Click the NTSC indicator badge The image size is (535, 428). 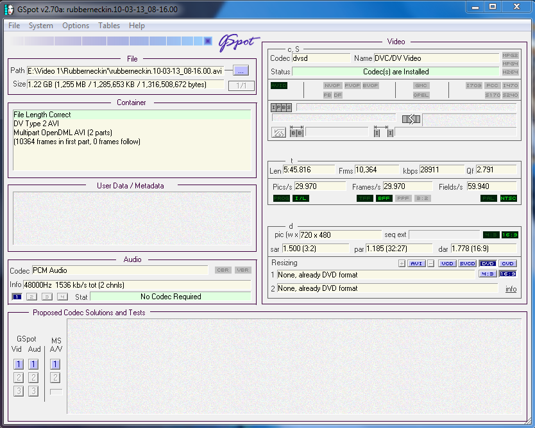pos(508,199)
